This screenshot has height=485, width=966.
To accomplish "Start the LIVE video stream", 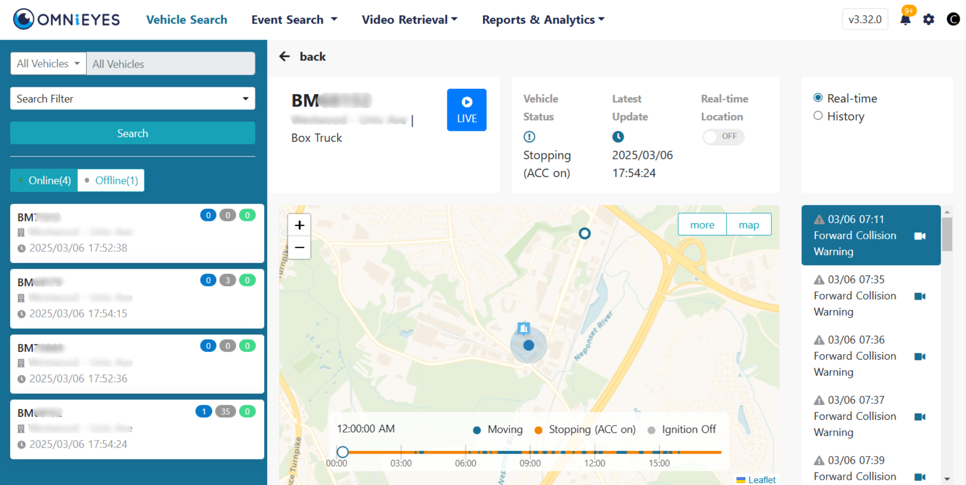I will (x=467, y=110).
